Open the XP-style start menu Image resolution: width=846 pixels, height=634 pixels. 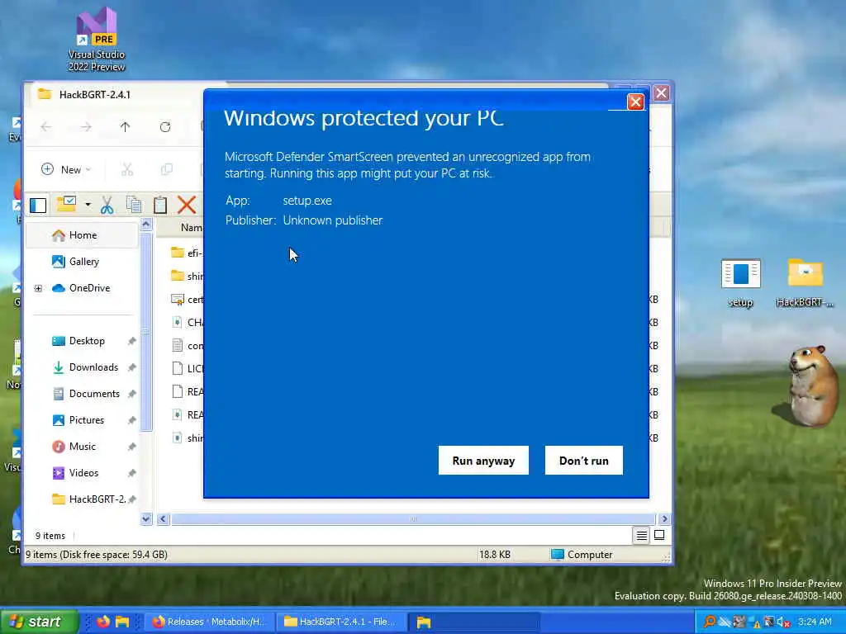[40, 622]
